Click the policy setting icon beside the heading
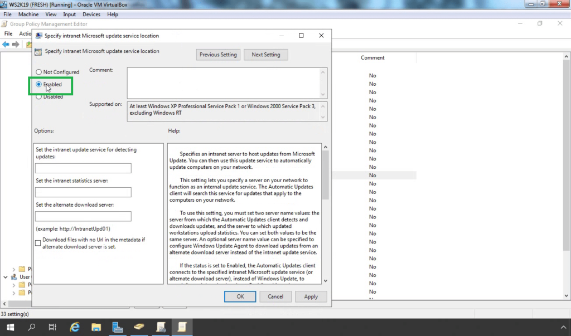The width and height of the screenshot is (571, 336). (x=38, y=52)
